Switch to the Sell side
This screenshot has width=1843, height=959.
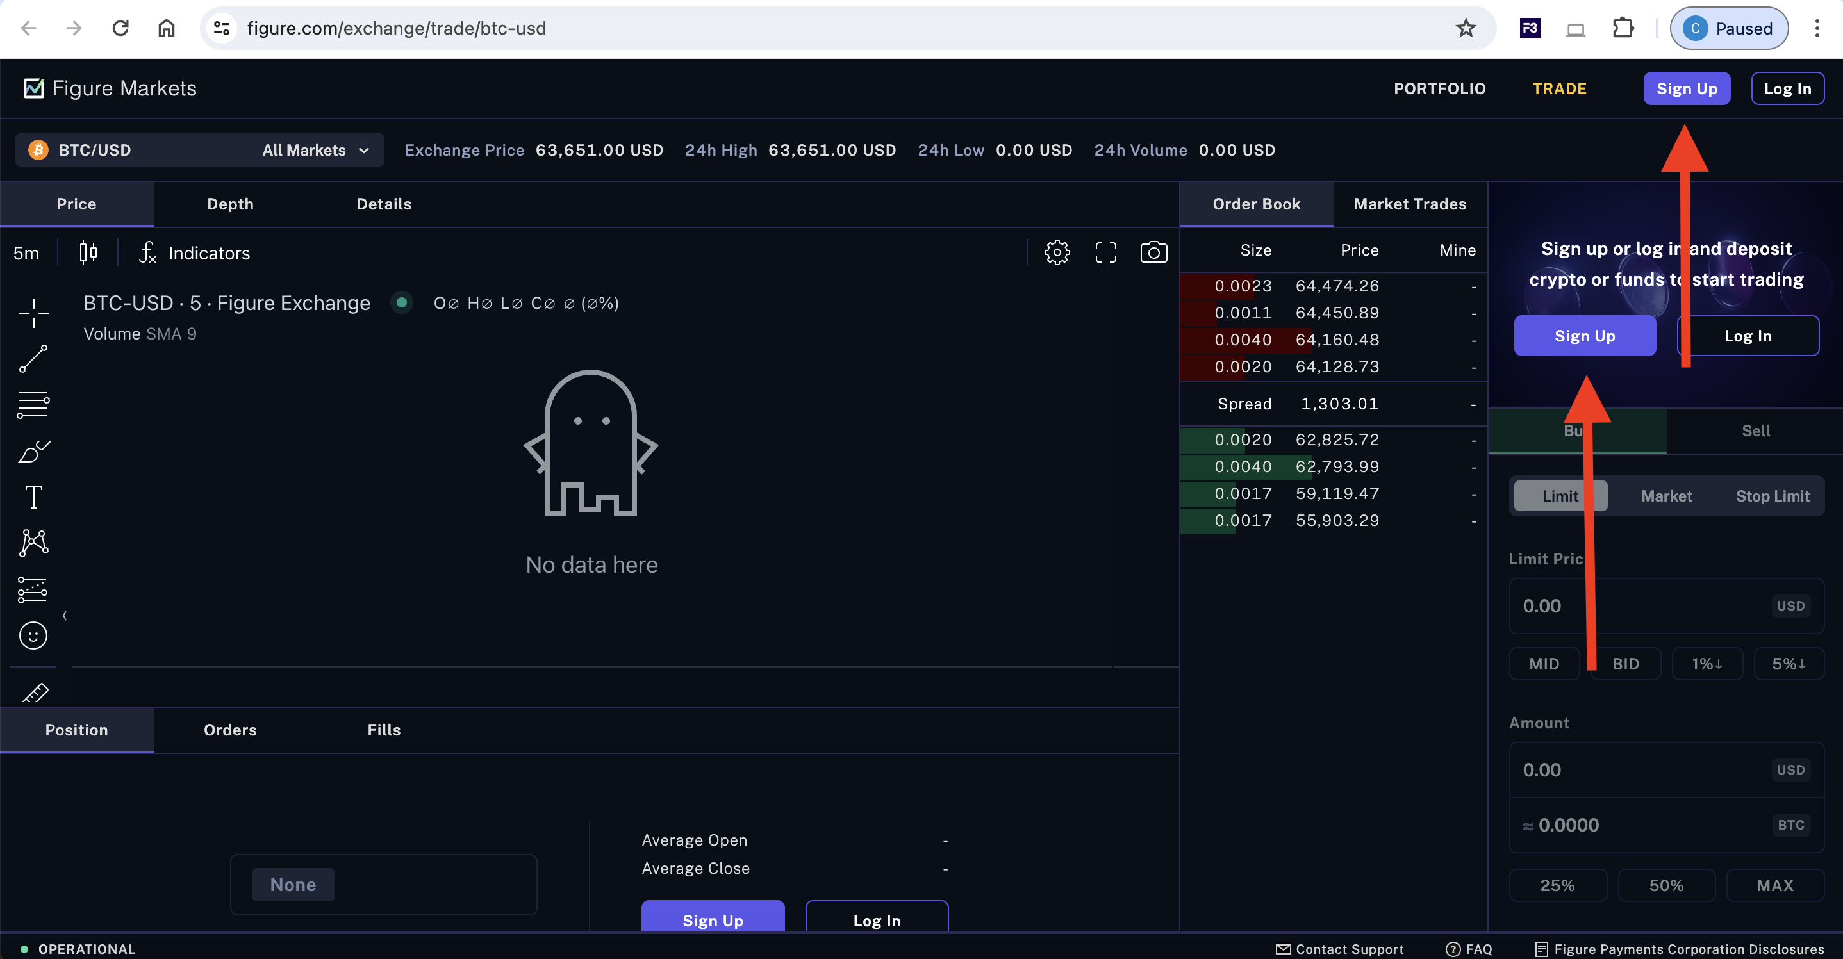pos(1755,430)
